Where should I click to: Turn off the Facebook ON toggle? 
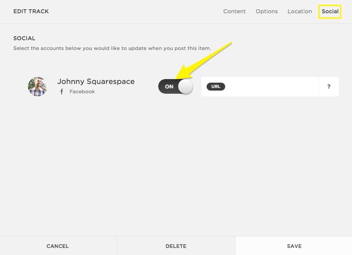coord(176,87)
